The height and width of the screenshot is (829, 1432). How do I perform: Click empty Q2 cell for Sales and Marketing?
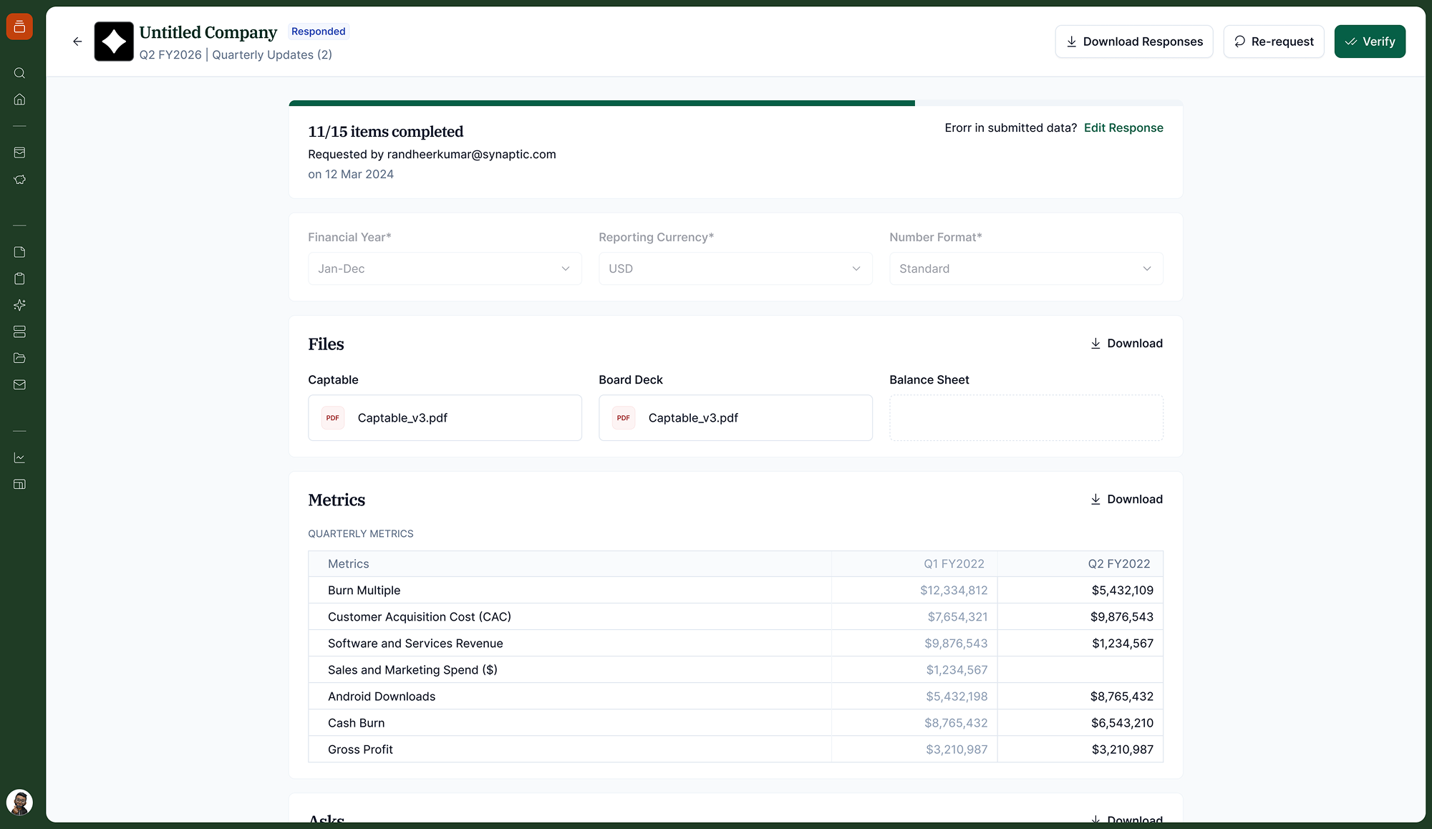pyautogui.click(x=1080, y=670)
